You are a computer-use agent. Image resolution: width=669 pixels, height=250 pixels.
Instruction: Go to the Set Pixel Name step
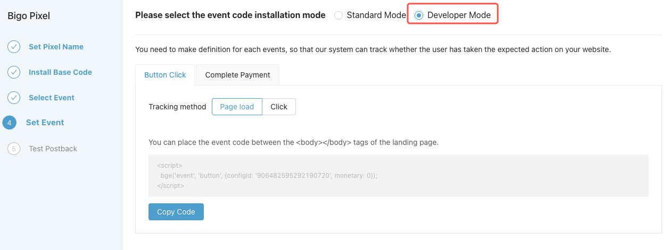click(56, 47)
